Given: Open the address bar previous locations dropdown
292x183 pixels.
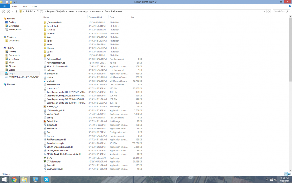Looking at the screenshot, I should [x=265, y=11].
